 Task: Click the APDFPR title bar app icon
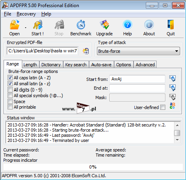pyautogui.click(x=5, y=6)
